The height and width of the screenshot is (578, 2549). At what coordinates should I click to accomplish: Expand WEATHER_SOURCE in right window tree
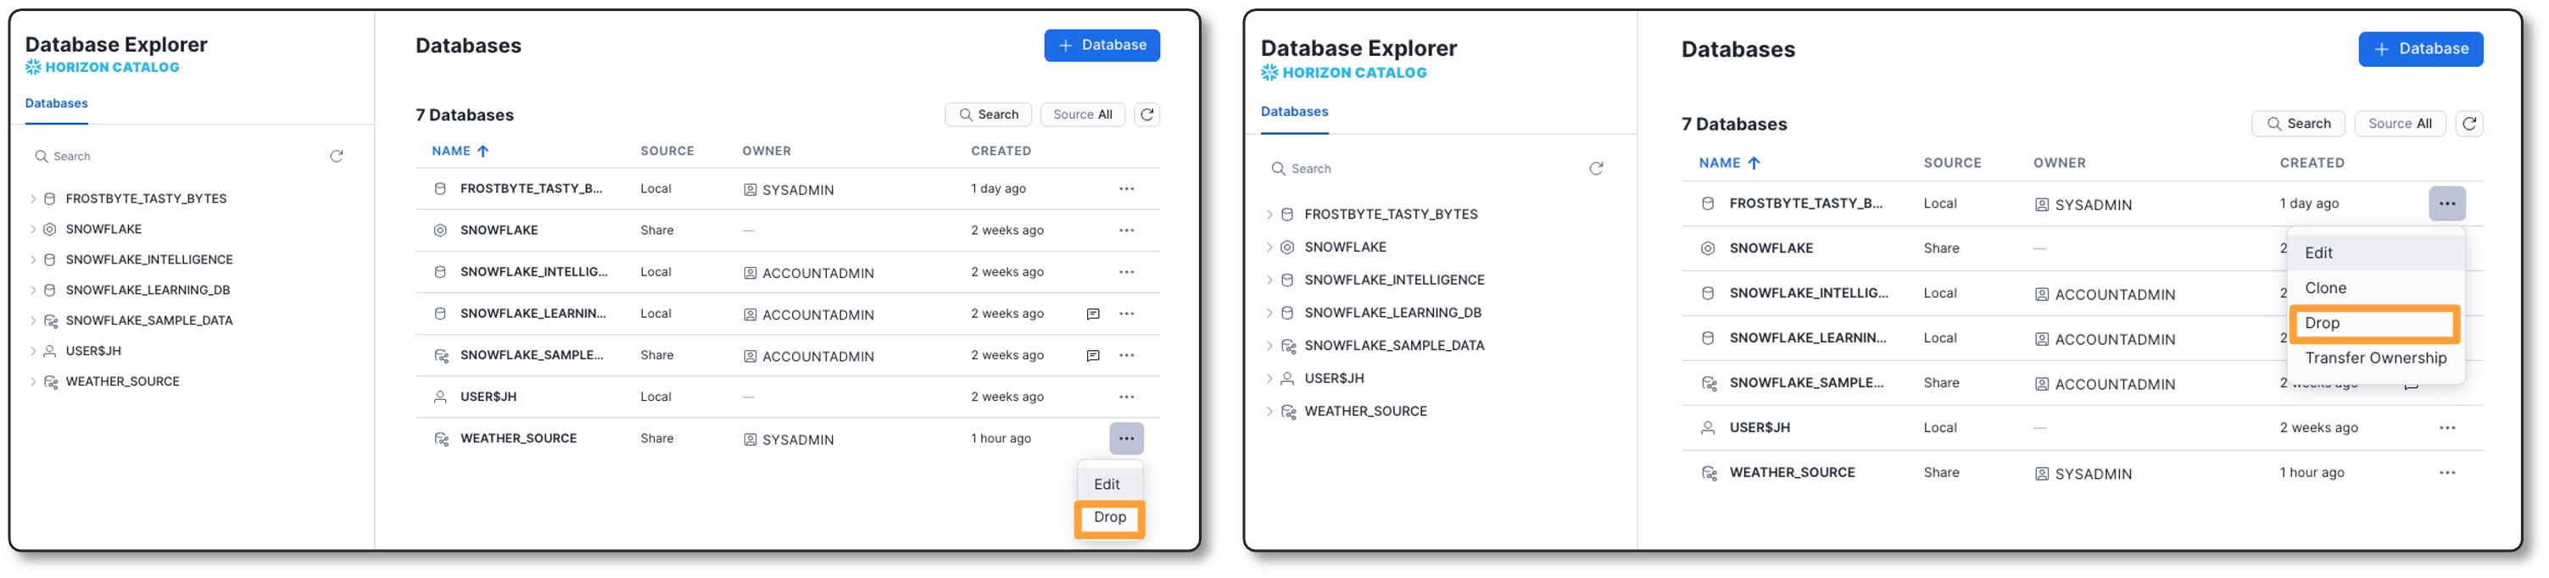coord(1269,412)
